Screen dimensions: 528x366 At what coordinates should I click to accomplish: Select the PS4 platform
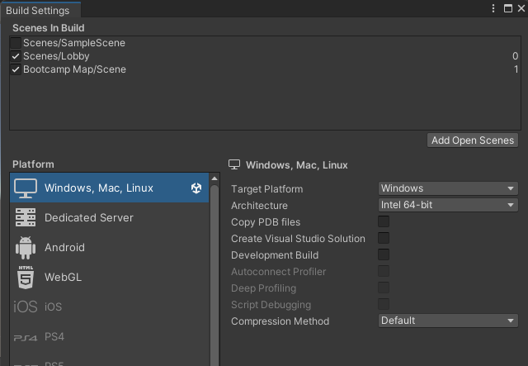pyautogui.click(x=110, y=336)
